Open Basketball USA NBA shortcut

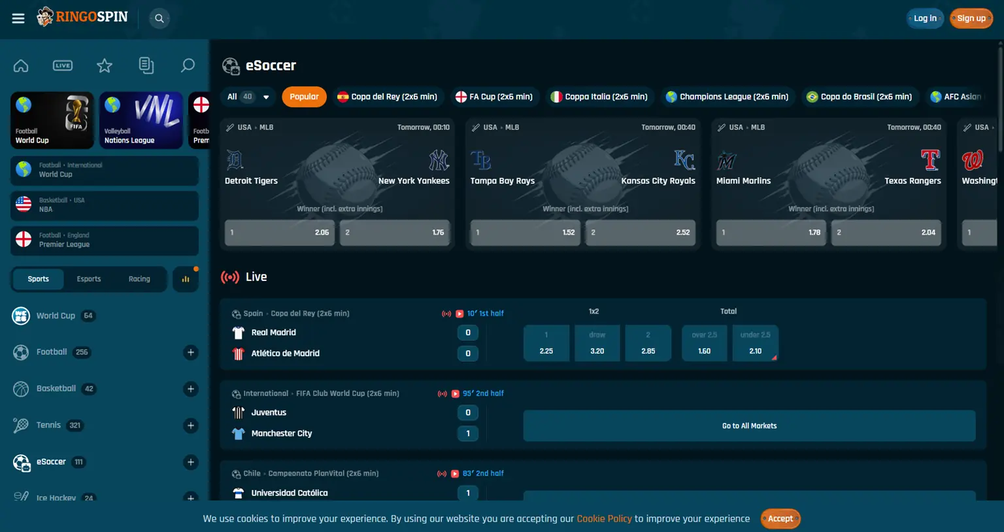tap(105, 205)
